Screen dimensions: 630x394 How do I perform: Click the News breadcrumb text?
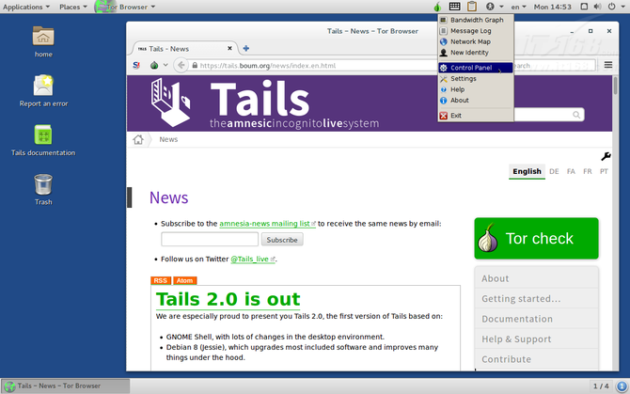168,139
